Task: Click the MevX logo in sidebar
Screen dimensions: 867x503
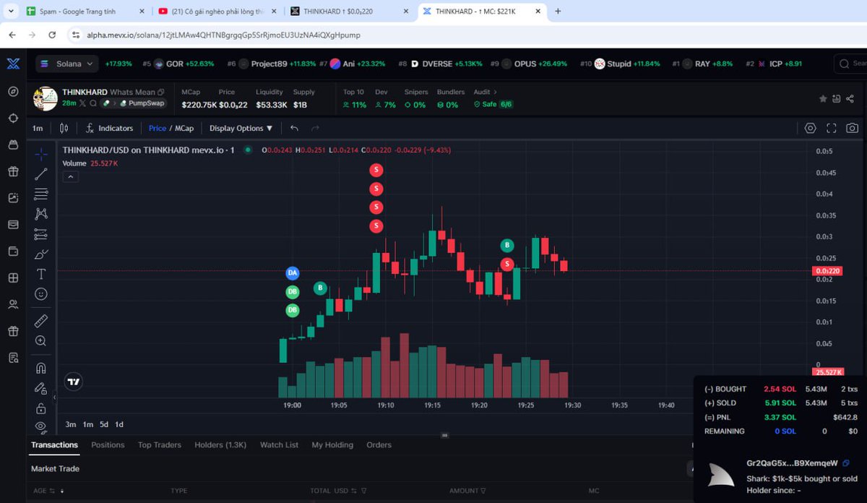Action: click(13, 64)
